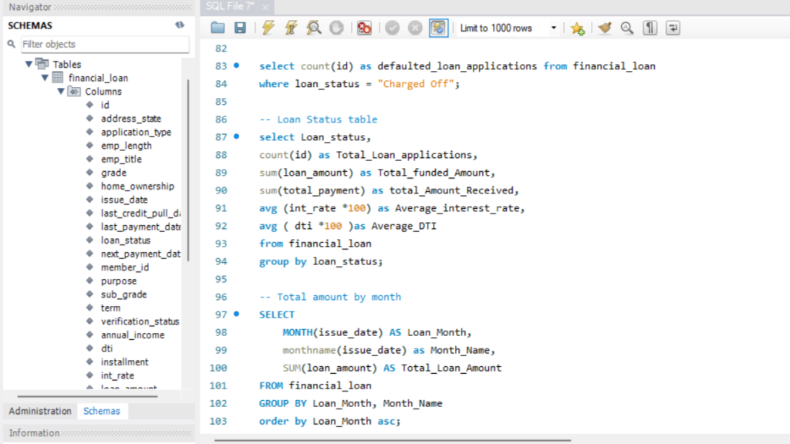Toggle invisible characters pilcrow icon
Screen dimensions: 790x444
click(650, 28)
